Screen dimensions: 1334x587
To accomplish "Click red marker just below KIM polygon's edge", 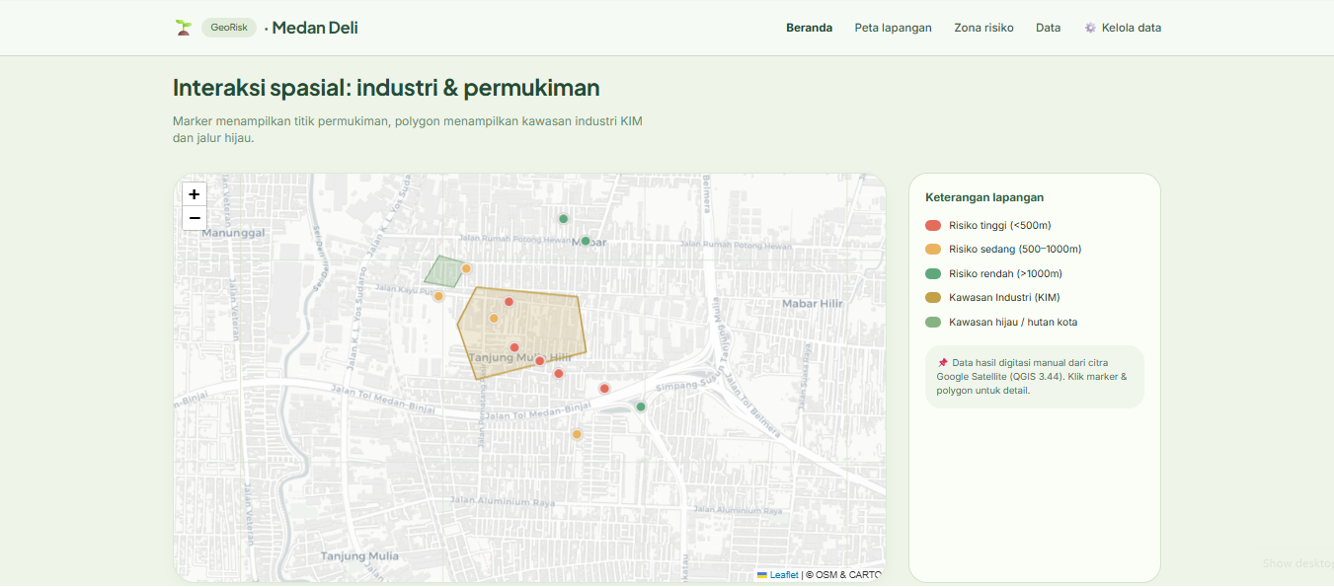I will pyautogui.click(x=559, y=373).
